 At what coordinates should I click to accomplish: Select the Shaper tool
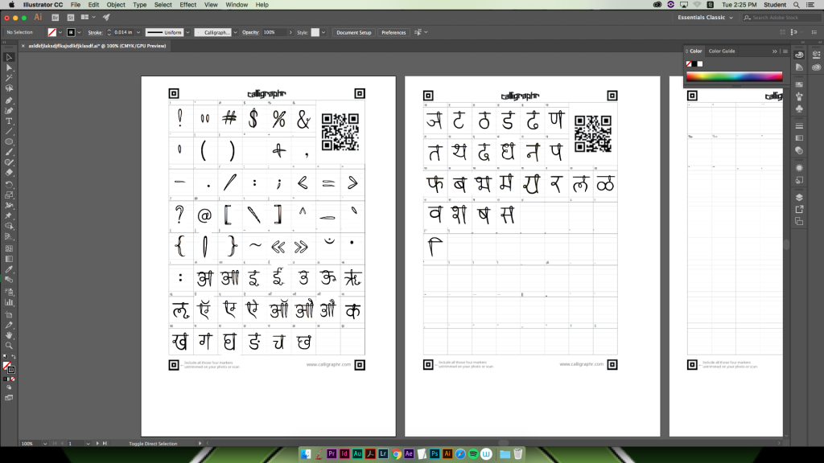(x=9, y=162)
